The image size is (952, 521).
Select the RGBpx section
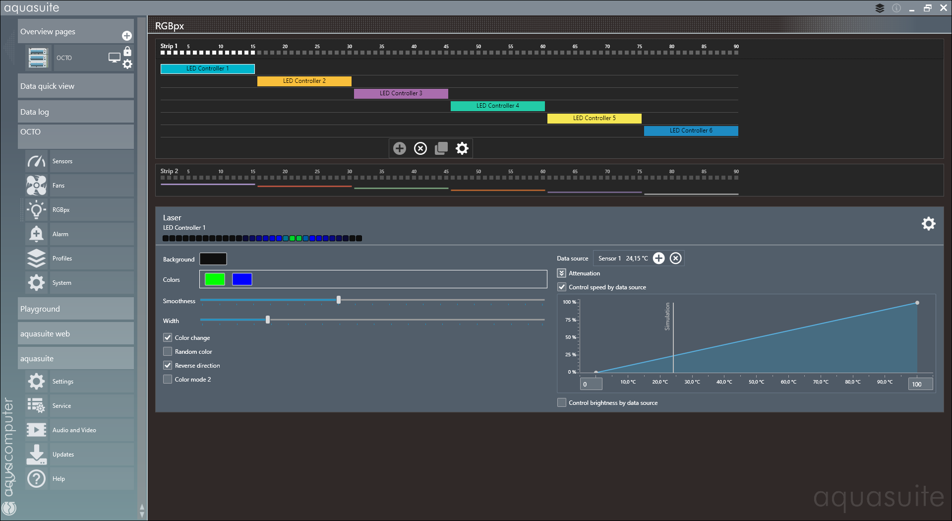coord(79,210)
